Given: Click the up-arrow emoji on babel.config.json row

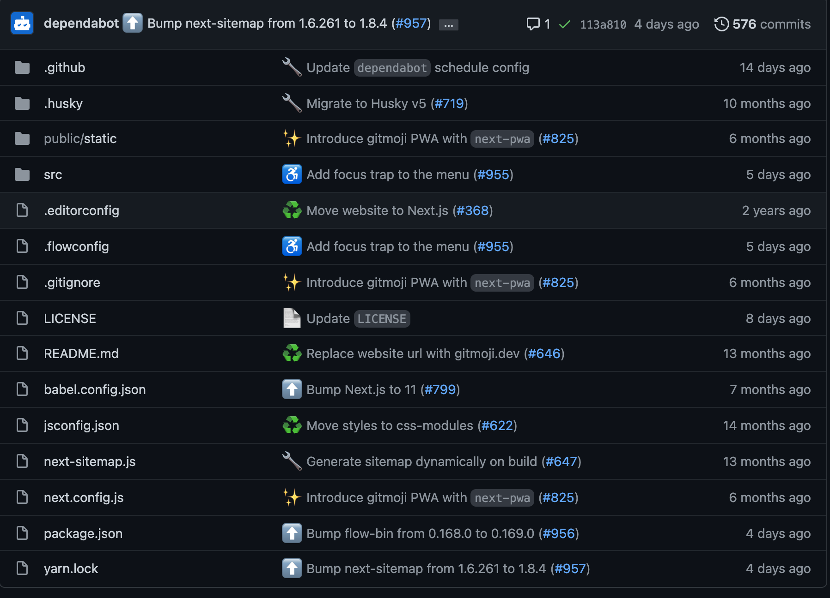Looking at the screenshot, I should point(292,389).
